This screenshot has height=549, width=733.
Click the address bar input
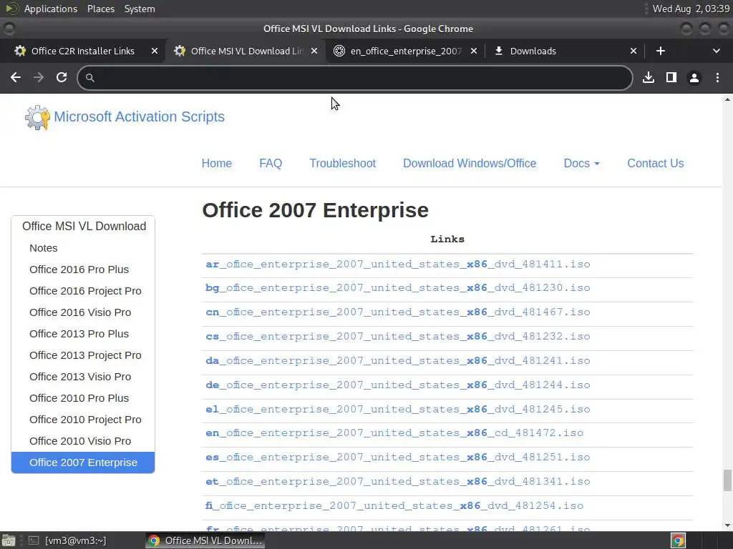(355, 77)
